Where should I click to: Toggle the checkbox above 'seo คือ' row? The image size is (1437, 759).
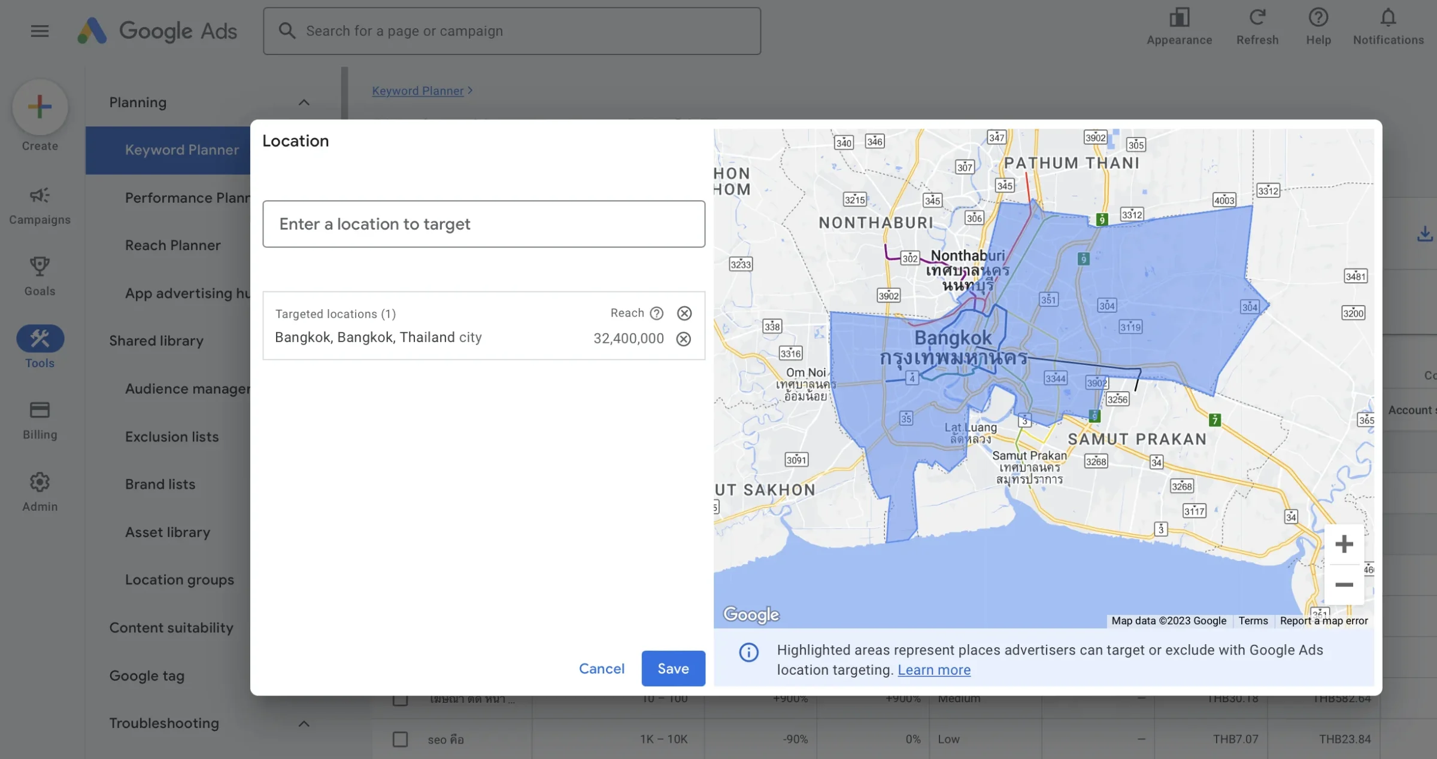click(x=400, y=699)
